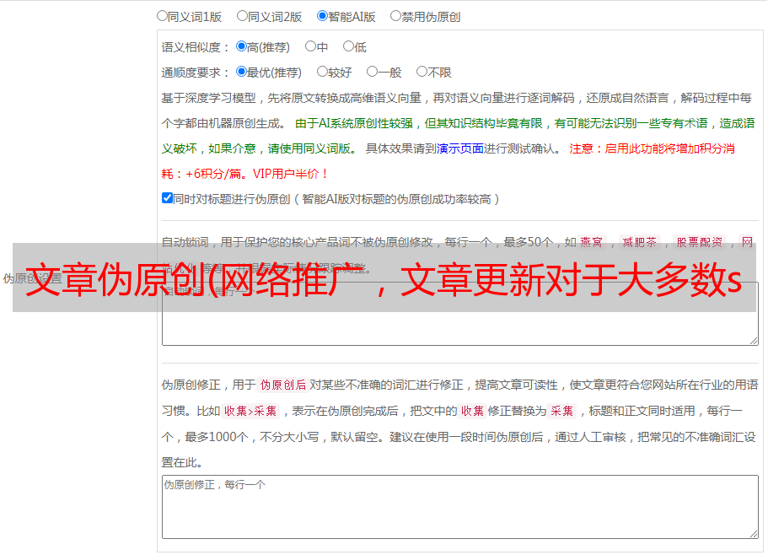Set 通顺度要求 to 较好

click(322, 72)
